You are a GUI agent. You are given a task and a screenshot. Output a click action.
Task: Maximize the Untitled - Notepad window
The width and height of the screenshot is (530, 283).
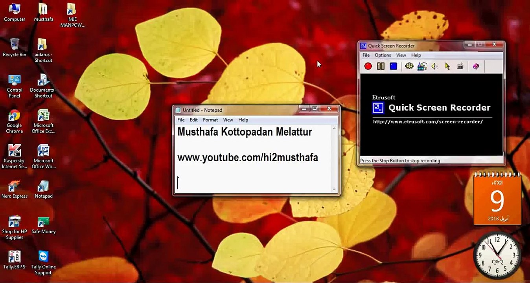click(314, 109)
